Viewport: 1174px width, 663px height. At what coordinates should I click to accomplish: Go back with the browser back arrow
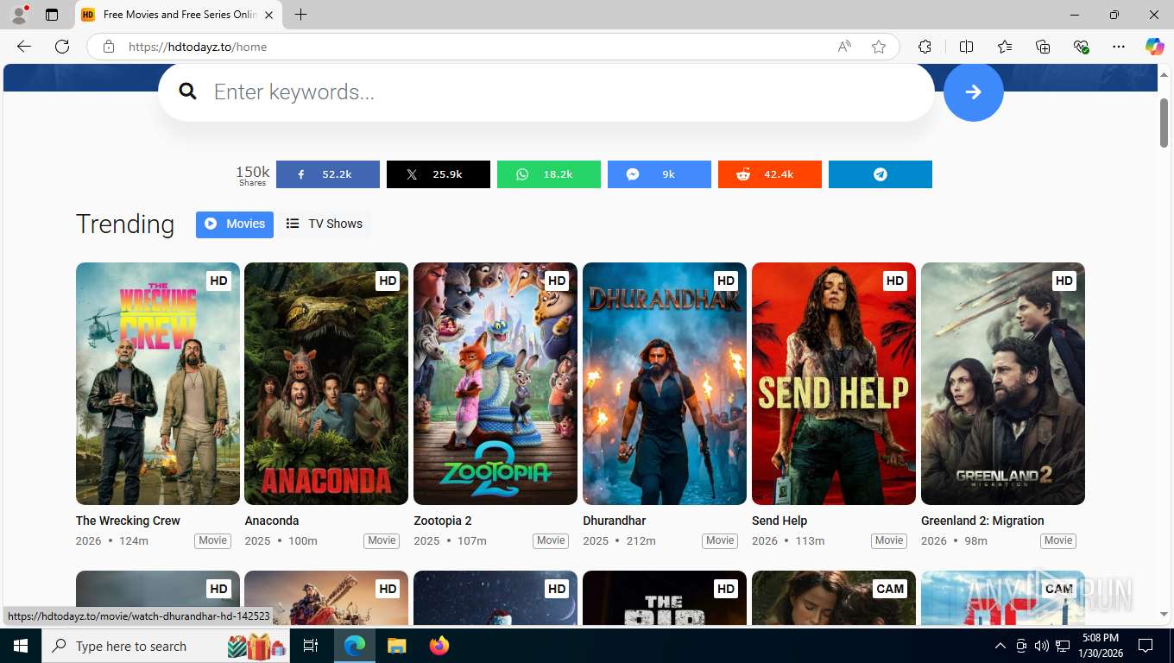point(24,47)
